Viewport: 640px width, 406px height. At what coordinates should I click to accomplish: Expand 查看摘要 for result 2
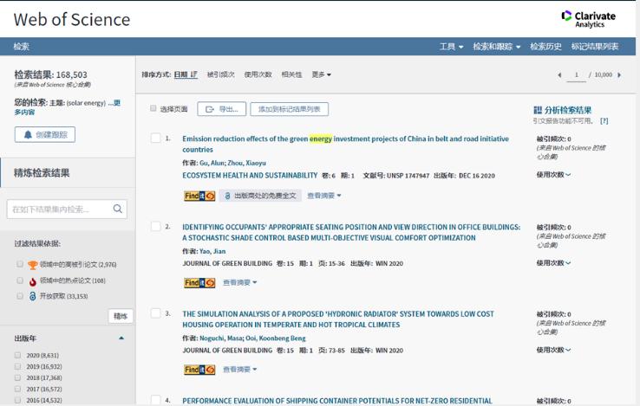240,282
